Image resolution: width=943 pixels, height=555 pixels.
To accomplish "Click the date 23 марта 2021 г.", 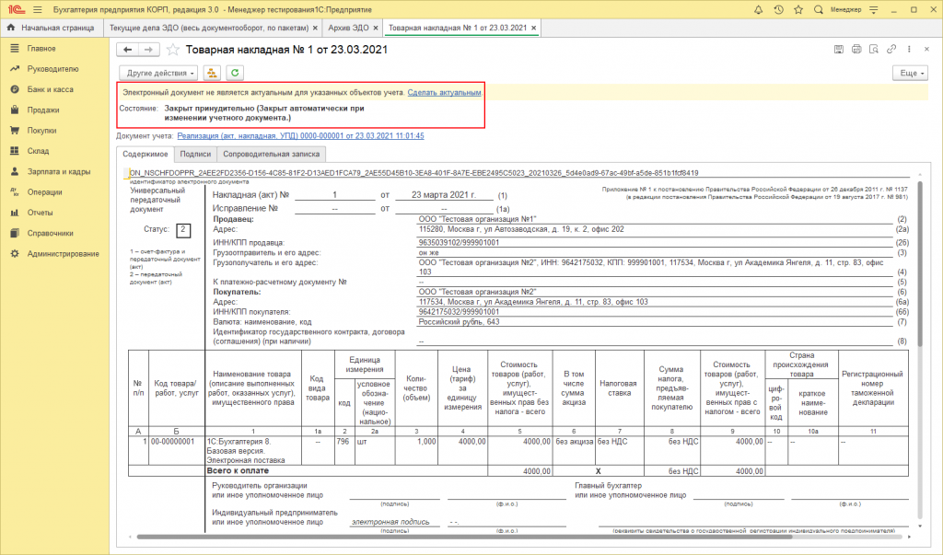I will pos(443,195).
